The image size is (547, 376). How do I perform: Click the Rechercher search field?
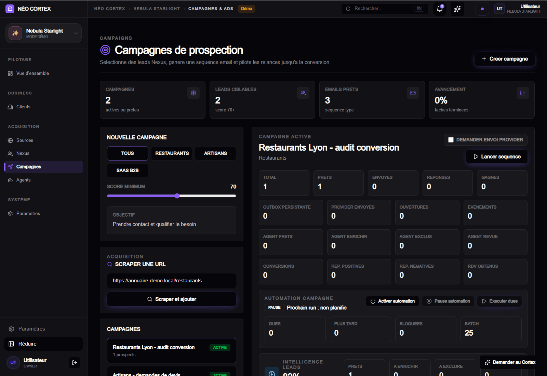coord(385,9)
